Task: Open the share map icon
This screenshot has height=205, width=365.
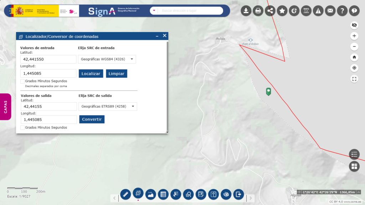Action: click(x=270, y=11)
